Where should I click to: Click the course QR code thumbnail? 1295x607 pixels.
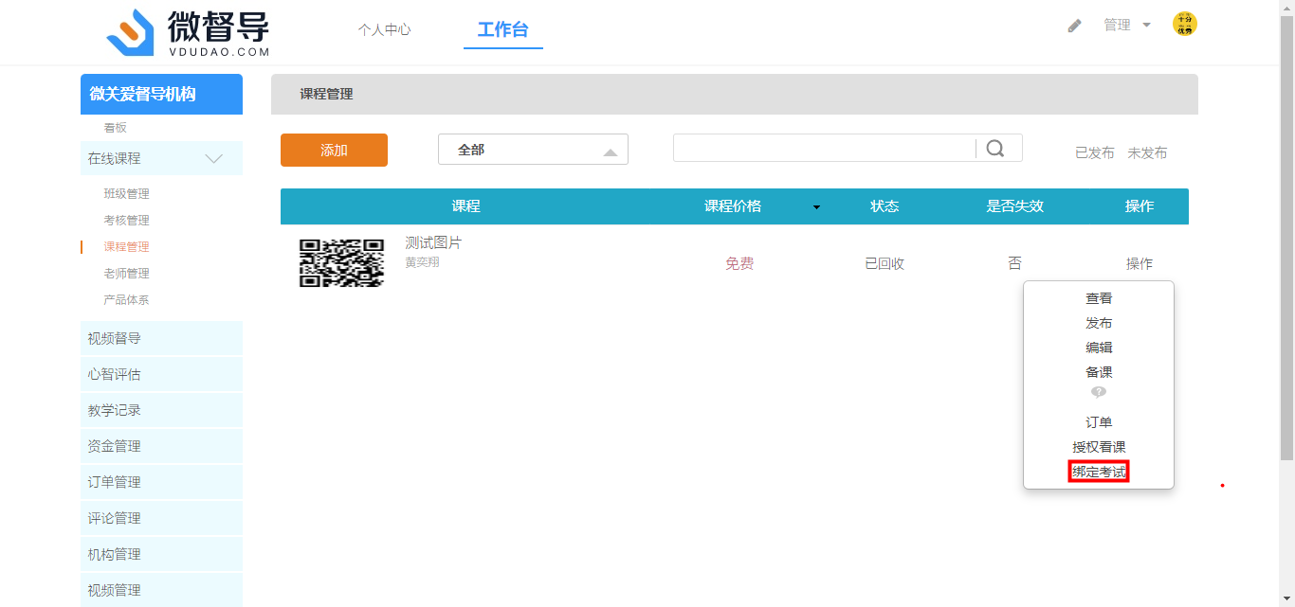(x=341, y=262)
